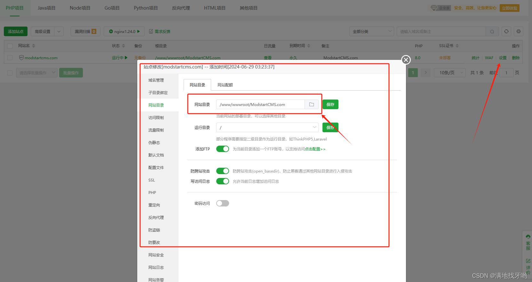Open 域名管理 in dialog sidebar
The width and height of the screenshot is (532, 282).
[156, 80]
